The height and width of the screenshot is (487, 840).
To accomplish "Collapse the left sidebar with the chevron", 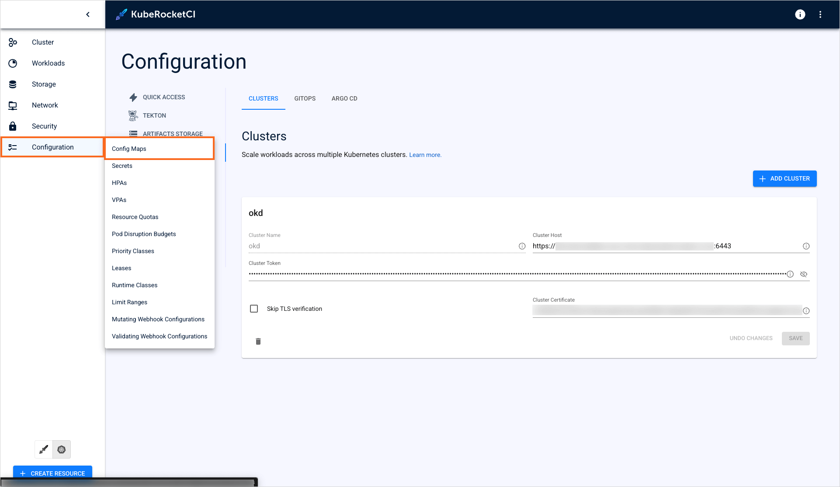I will click(87, 14).
